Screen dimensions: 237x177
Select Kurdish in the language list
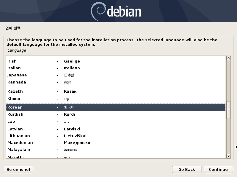[116, 114]
